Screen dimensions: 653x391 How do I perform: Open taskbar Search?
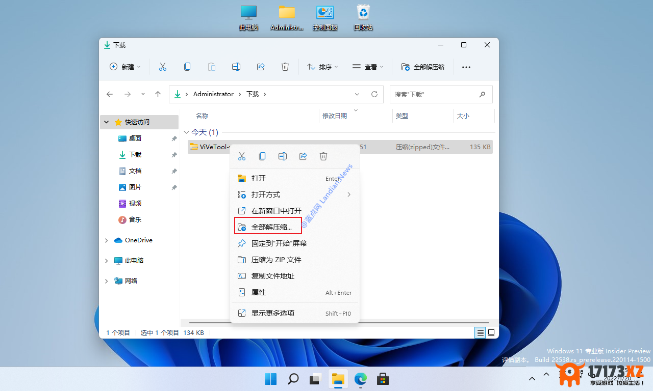tap(293, 379)
